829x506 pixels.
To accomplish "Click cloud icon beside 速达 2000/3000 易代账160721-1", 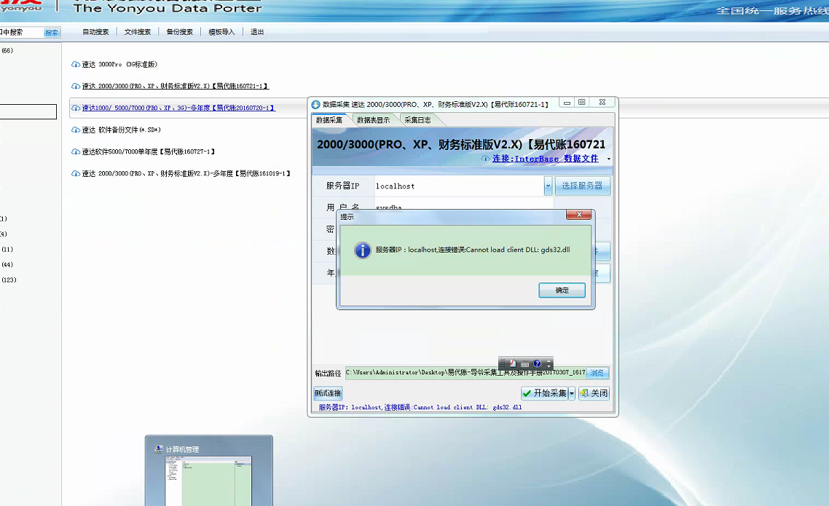I will click(x=76, y=86).
